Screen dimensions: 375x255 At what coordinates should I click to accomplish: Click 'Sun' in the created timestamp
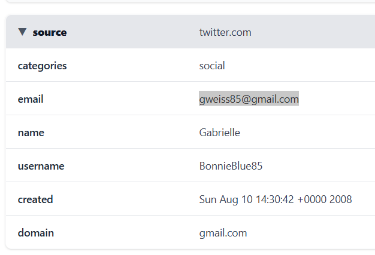click(x=208, y=199)
